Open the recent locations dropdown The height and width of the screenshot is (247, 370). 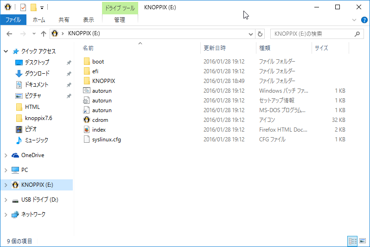(34, 34)
